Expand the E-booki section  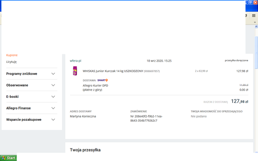click(32, 97)
